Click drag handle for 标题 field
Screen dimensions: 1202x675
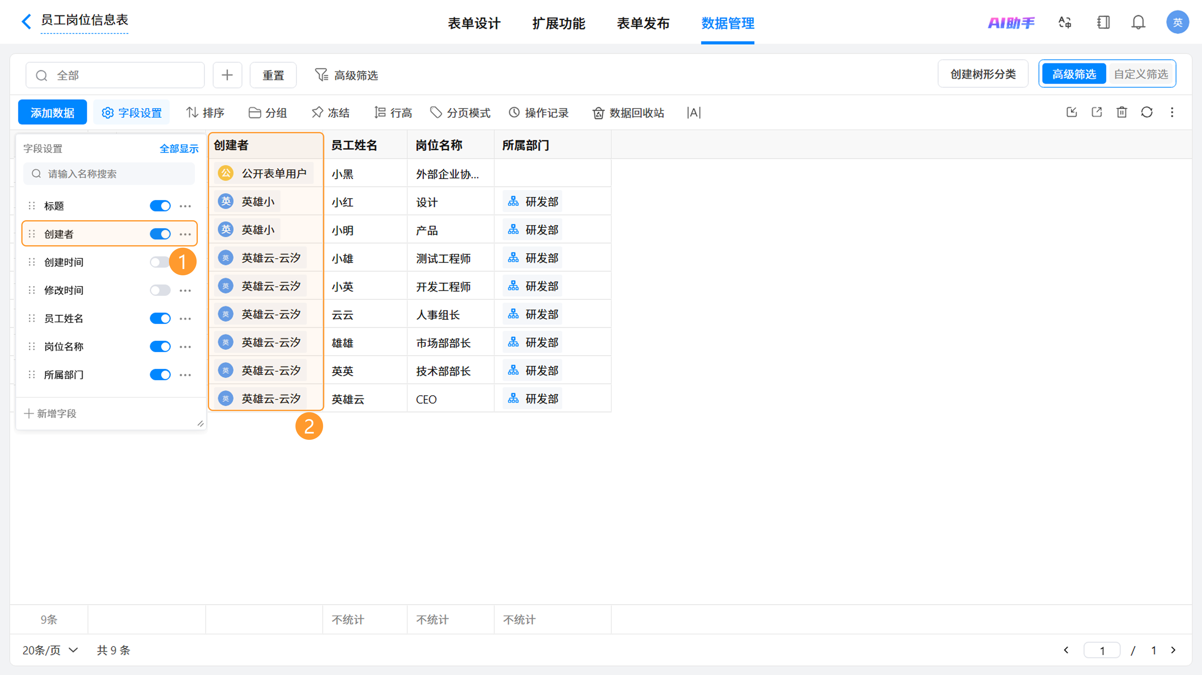pos(32,206)
